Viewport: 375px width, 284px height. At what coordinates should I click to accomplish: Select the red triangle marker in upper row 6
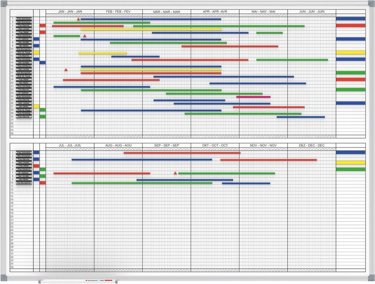tap(85, 36)
